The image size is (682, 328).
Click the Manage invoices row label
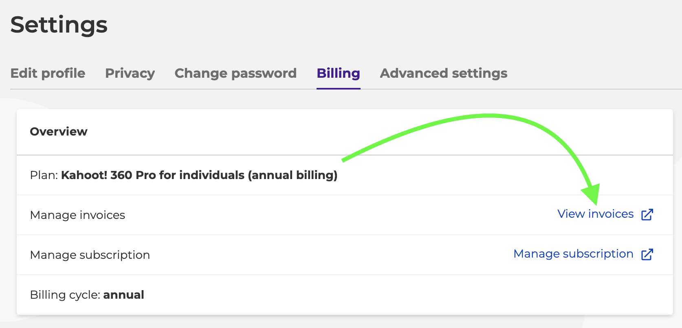coord(77,215)
